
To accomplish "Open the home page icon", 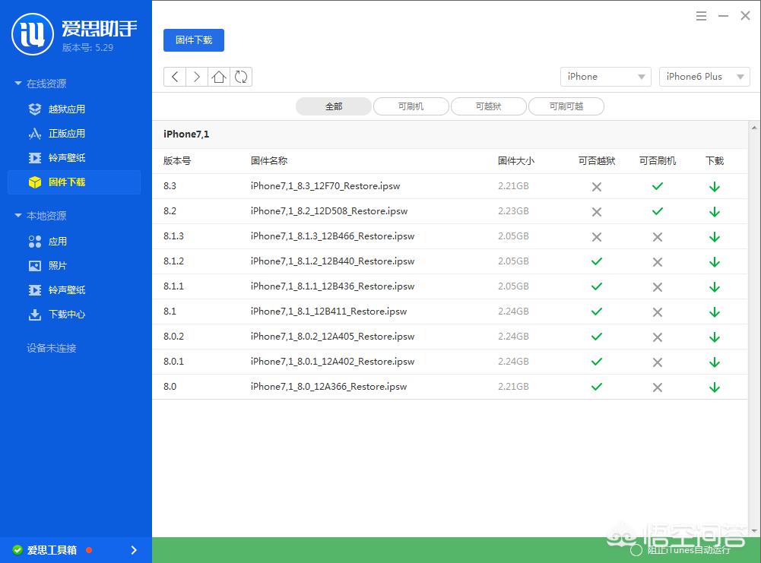I will (219, 77).
